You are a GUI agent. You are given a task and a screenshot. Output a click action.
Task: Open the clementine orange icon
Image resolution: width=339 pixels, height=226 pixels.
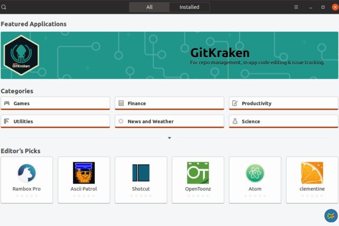312,173
